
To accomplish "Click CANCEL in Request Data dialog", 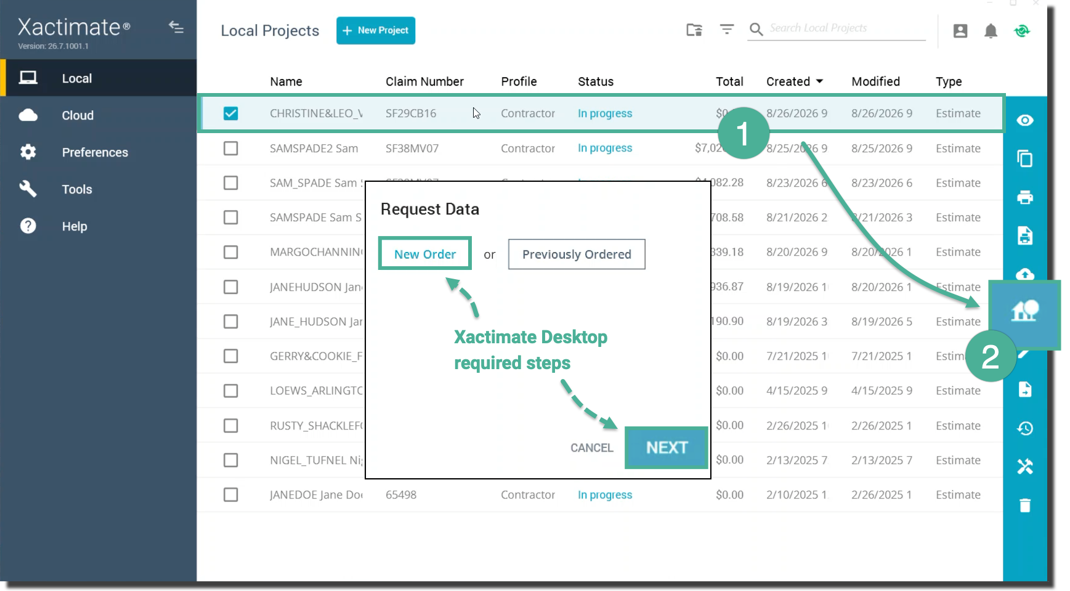I will point(591,448).
